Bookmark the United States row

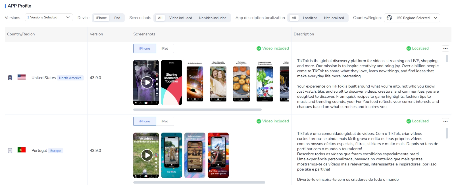point(10,78)
